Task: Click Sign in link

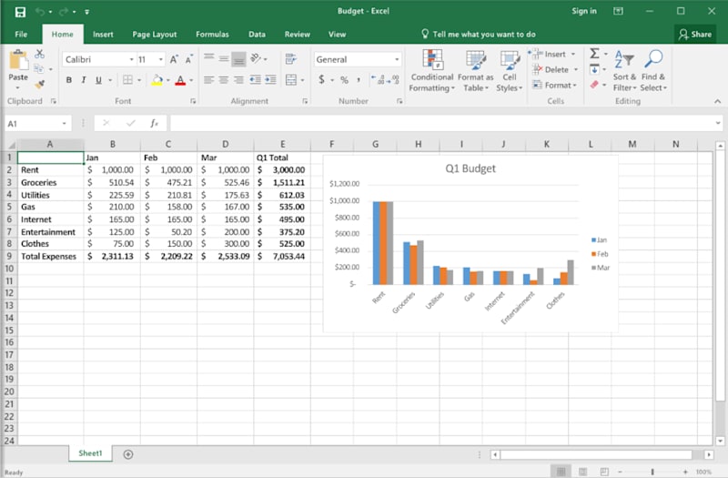Action: tap(584, 11)
